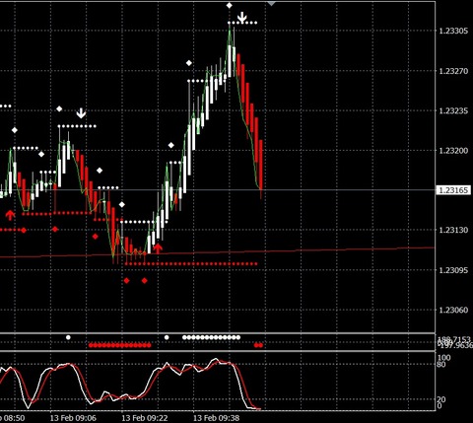
Task: Select the rightmost of the two lowest red diamonds
Action: click(x=145, y=280)
